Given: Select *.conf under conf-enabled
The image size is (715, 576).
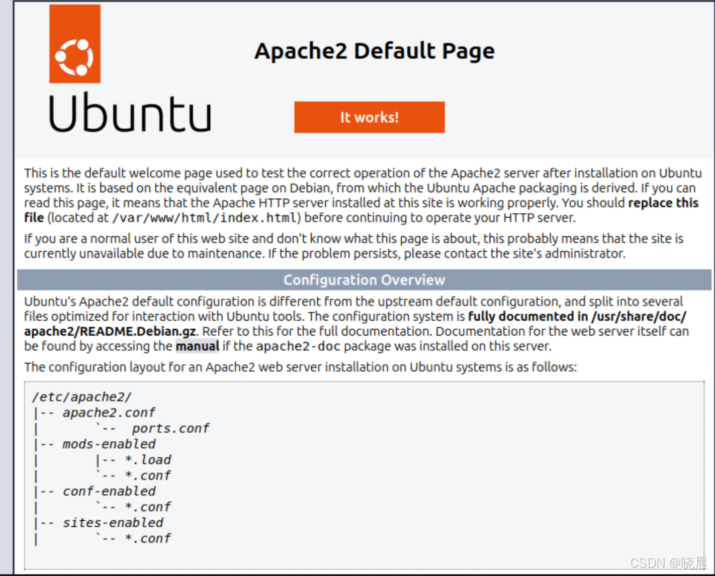Looking at the screenshot, I should coord(148,507).
